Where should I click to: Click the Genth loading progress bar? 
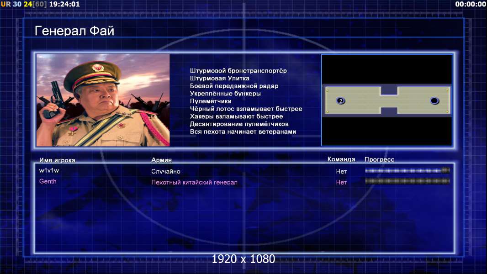408,181
